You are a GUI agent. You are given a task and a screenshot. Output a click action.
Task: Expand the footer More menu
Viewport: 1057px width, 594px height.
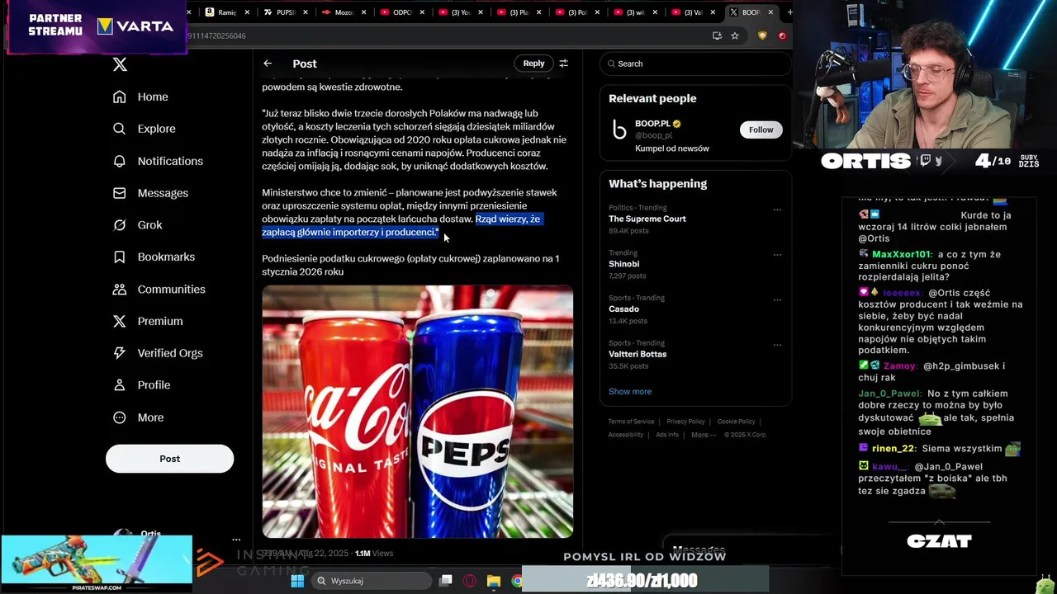[704, 435]
